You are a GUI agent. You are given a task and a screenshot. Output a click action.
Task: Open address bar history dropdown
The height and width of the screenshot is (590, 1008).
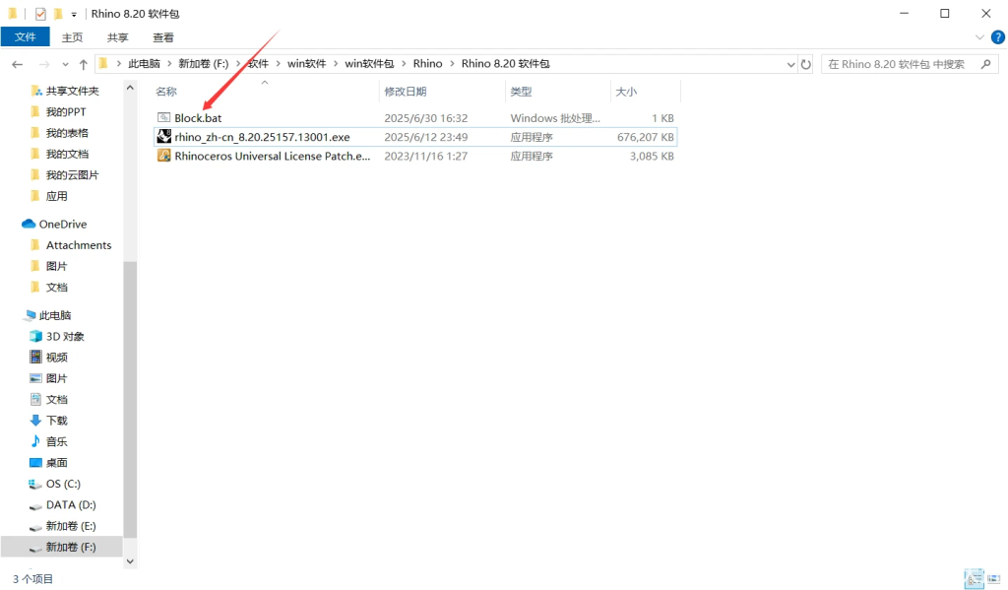[x=790, y=64]
